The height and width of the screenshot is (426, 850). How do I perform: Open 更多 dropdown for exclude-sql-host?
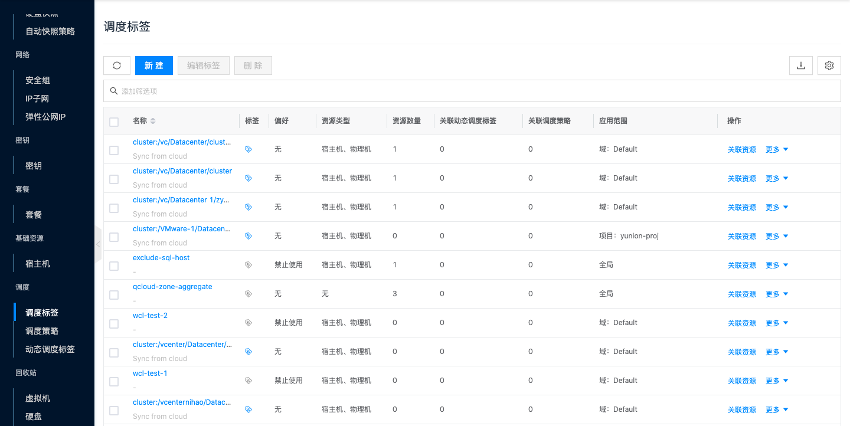777,266
